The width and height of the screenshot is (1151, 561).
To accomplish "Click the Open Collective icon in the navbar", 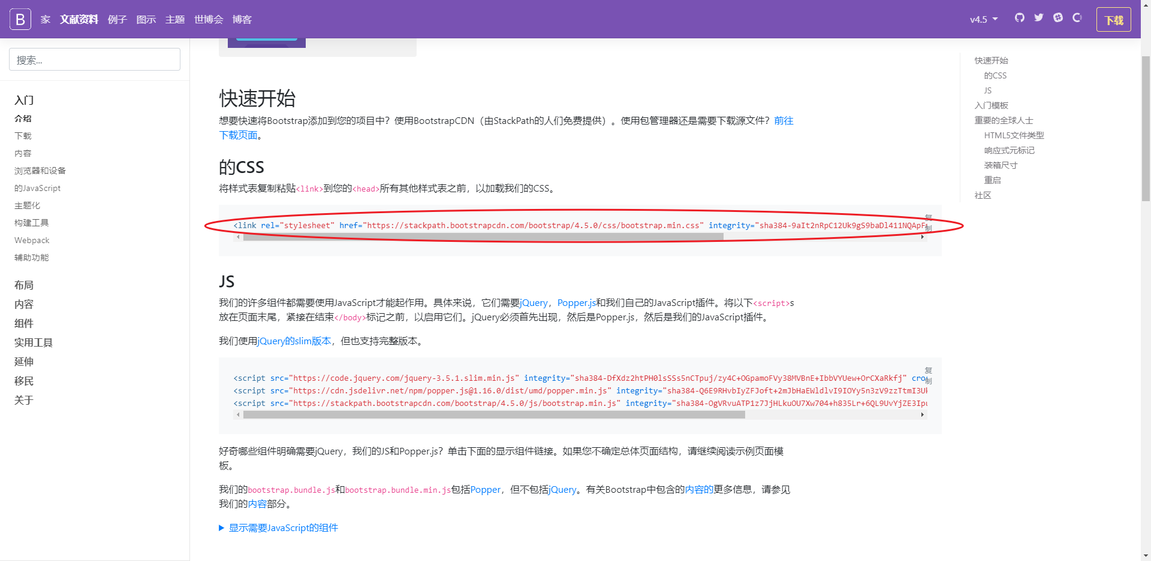I will pos(1077,19).
